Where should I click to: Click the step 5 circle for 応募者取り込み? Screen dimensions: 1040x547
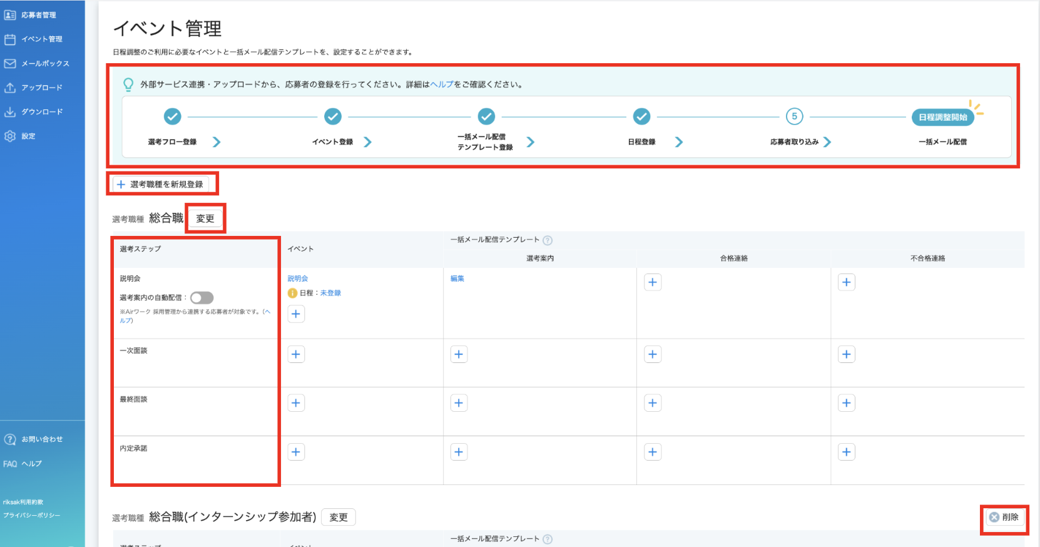point(795,116)
